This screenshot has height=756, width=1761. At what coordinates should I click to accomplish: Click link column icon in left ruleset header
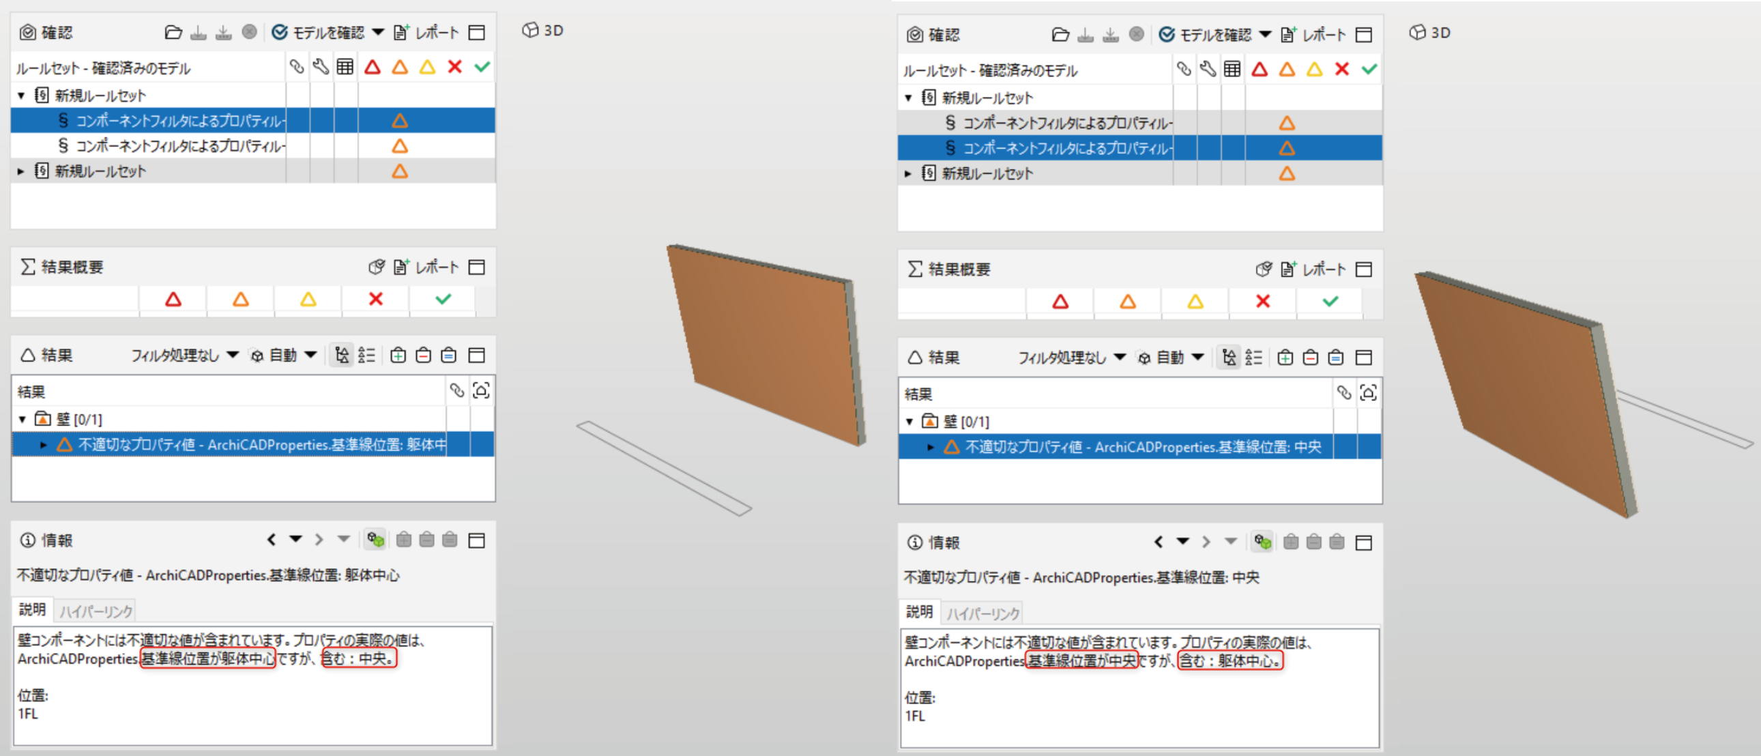coord(296,67)
